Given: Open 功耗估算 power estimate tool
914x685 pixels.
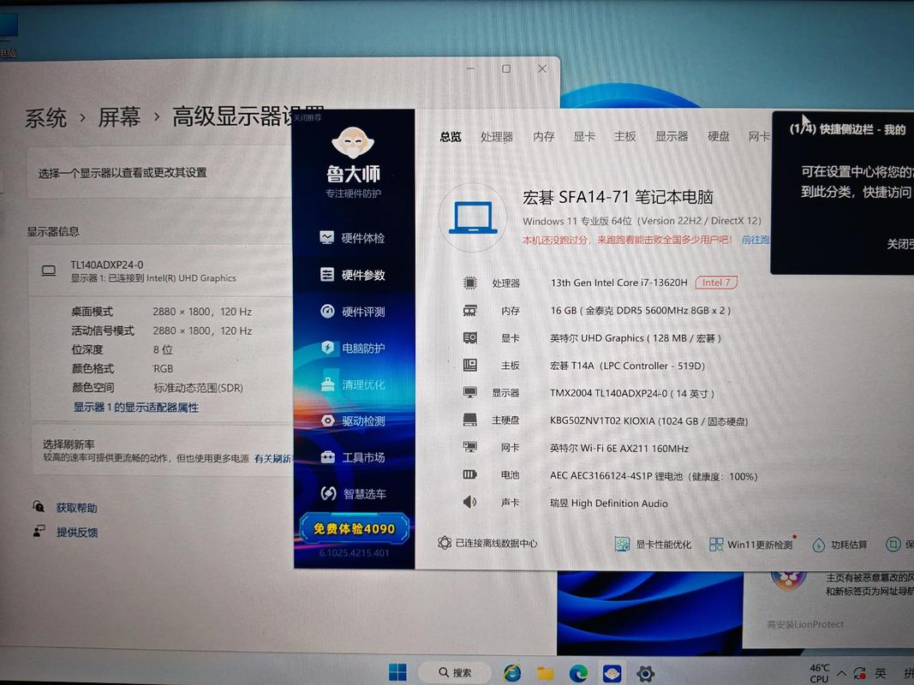Looking at the screenshot, I should click(839, 545).
